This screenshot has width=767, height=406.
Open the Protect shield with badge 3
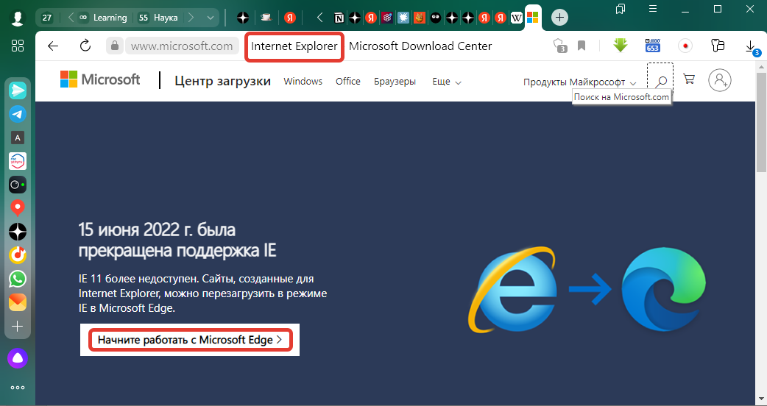pyautogui.click(x=559, y=46)
